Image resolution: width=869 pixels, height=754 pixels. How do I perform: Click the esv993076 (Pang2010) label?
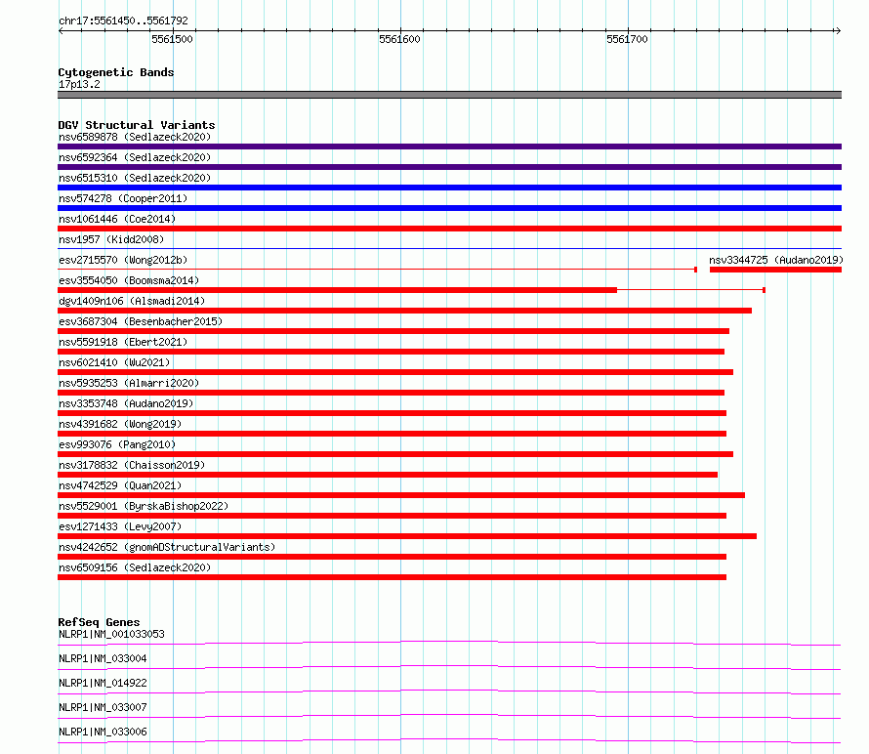(117, 444)
